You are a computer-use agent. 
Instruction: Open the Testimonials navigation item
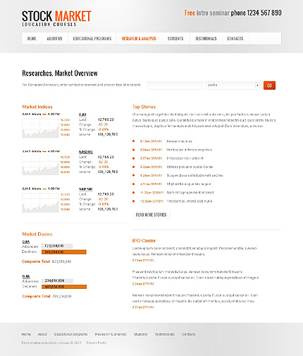click(206, 39)
